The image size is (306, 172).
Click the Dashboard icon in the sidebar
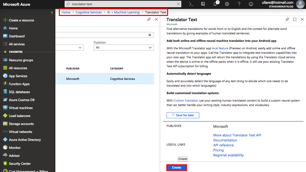[x=5, y=36]
